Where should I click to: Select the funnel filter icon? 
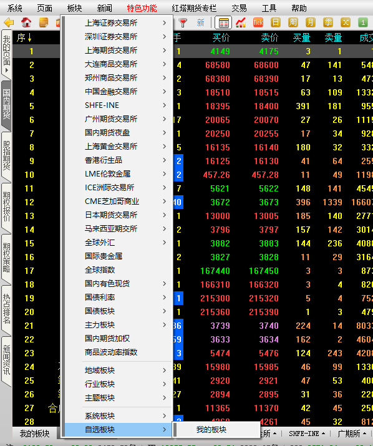183,22
